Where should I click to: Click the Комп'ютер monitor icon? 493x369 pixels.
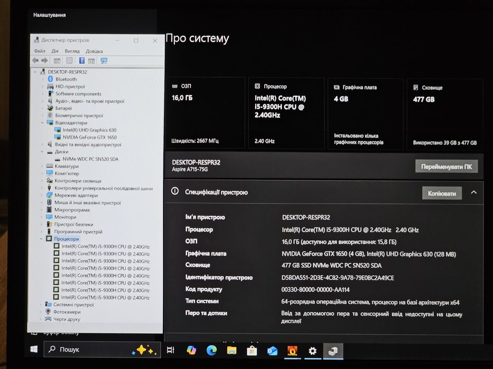coord(50,173)
